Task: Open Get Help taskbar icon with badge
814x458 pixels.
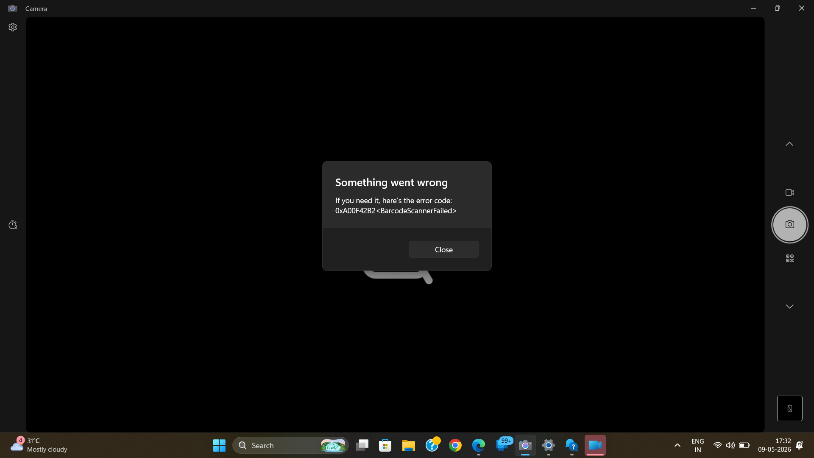Action: click(x=432, y=445)
